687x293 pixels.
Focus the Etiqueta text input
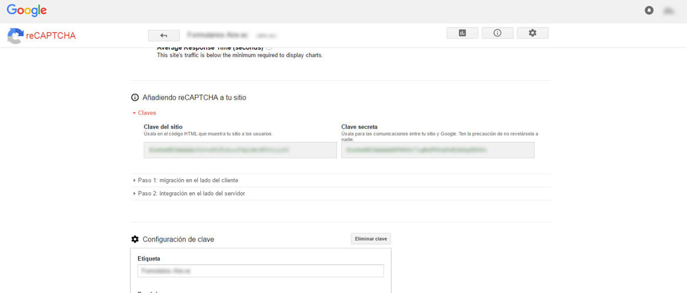click(x=261, y=271)
